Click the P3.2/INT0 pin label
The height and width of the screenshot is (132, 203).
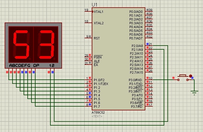point(135,88)
